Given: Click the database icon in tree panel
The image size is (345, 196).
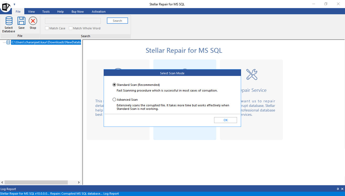Looking at the screenshot, I should coord(8,42).
